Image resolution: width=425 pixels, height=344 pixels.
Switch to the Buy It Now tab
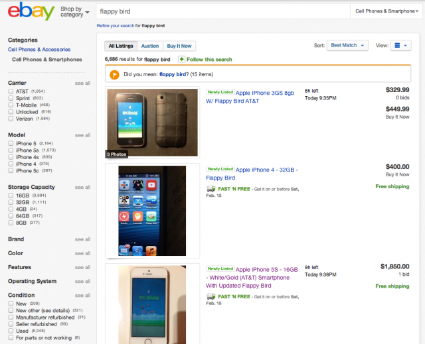click(x=179, y=46)
